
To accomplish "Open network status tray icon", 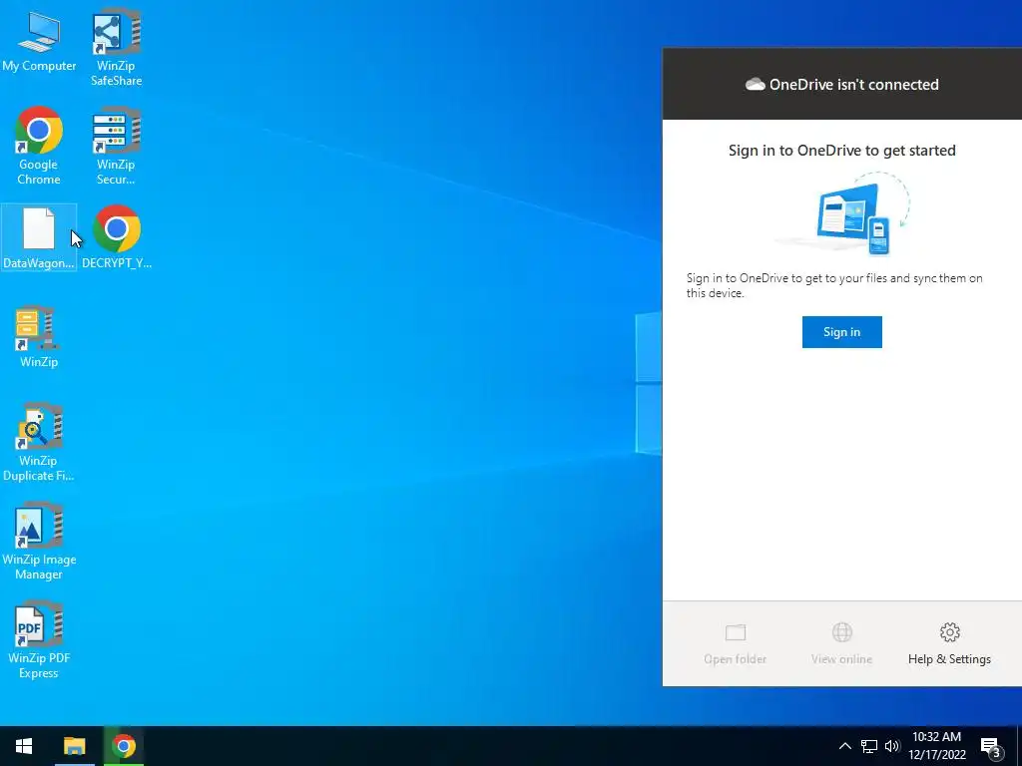I will tap(869, 746).
